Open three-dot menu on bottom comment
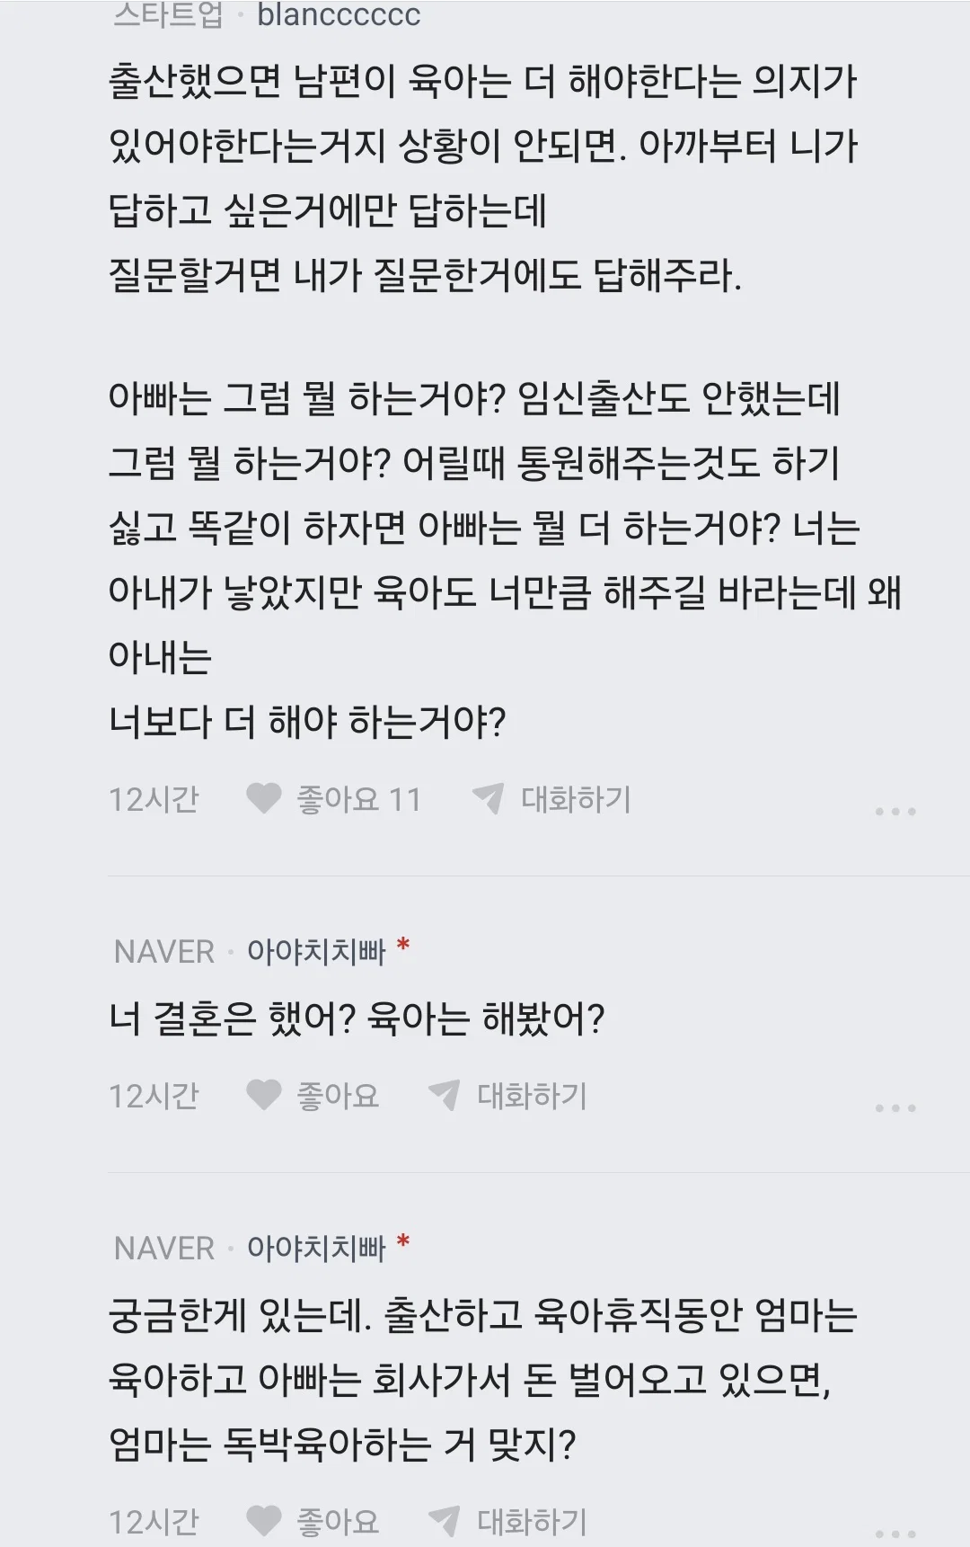970x1547 pixels. click(x=895, y=1534)
